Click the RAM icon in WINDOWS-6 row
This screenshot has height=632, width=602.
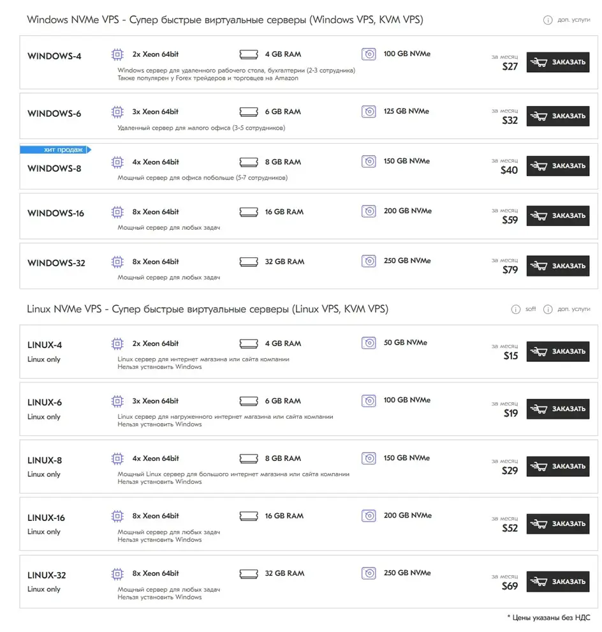[x=249, y=112]
